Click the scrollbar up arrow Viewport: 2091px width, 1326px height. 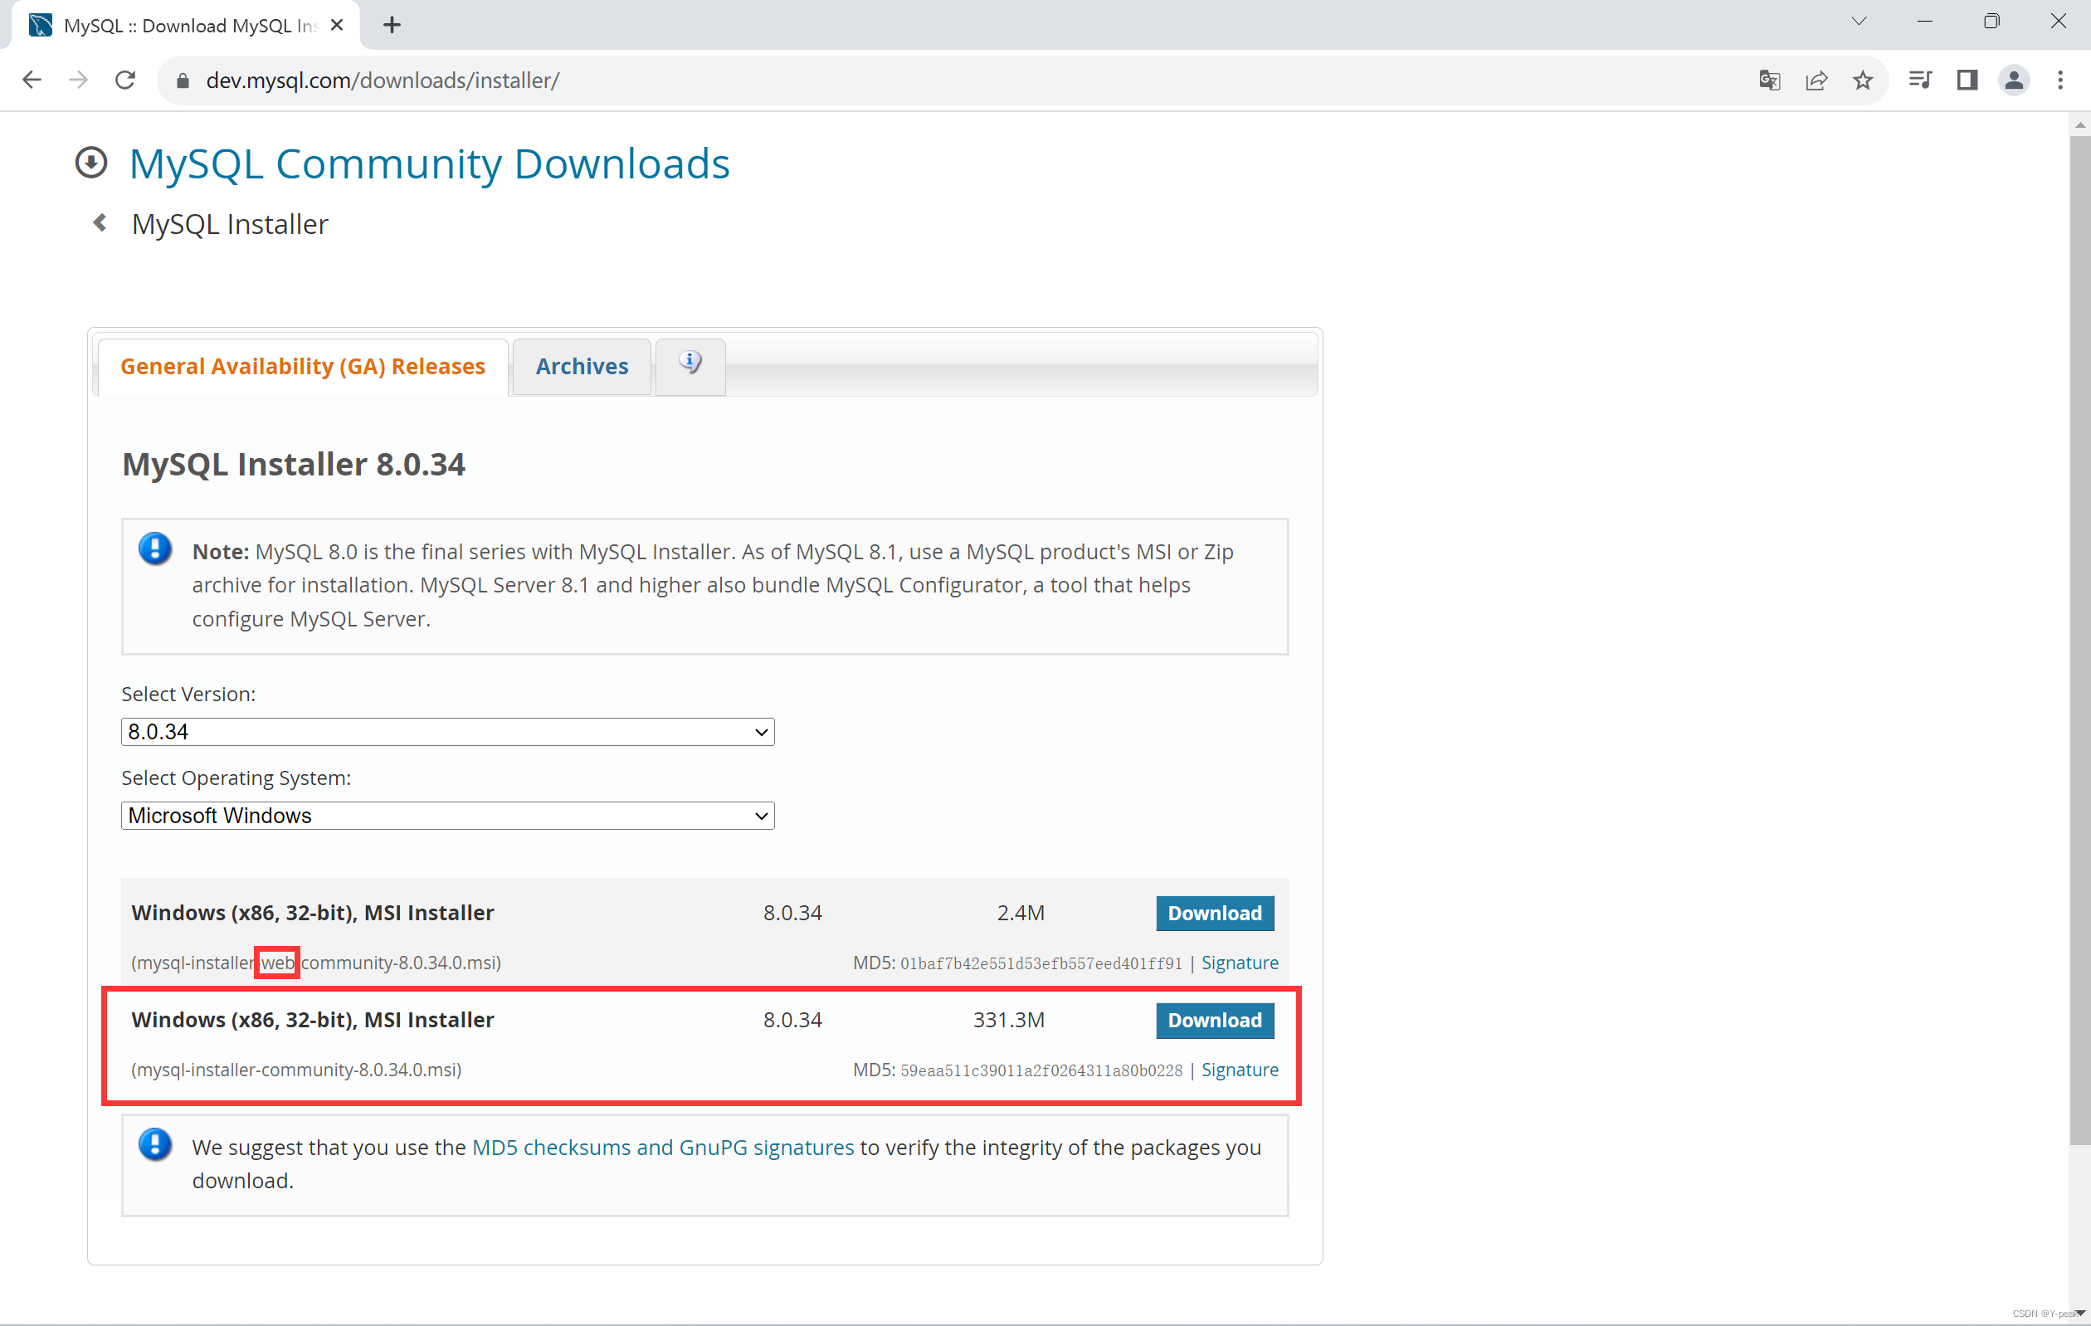click(x=2079, y=125)
